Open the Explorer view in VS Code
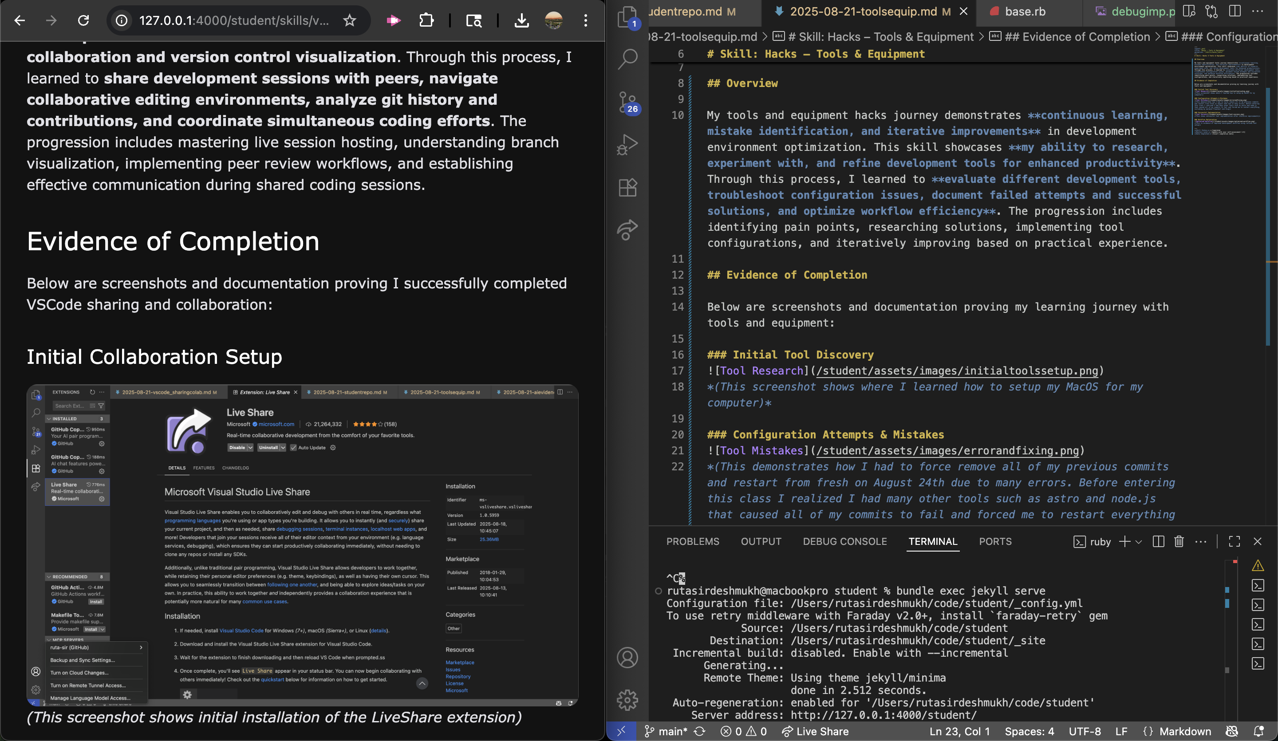 627,17
